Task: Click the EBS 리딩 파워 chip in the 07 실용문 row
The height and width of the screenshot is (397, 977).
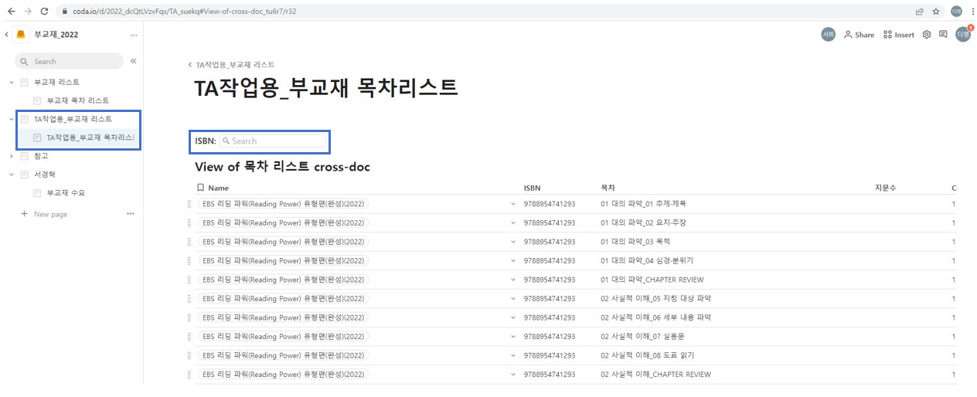Action: [284, 336]
